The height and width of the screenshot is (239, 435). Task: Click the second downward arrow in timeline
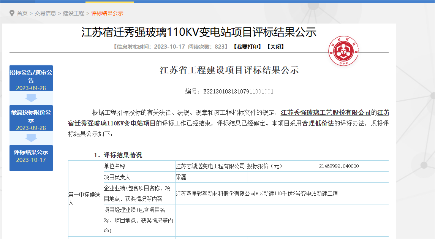pyautogui.click(x=31, y=138)
